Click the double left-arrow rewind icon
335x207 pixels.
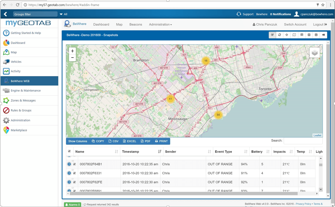tap(323, 35)
